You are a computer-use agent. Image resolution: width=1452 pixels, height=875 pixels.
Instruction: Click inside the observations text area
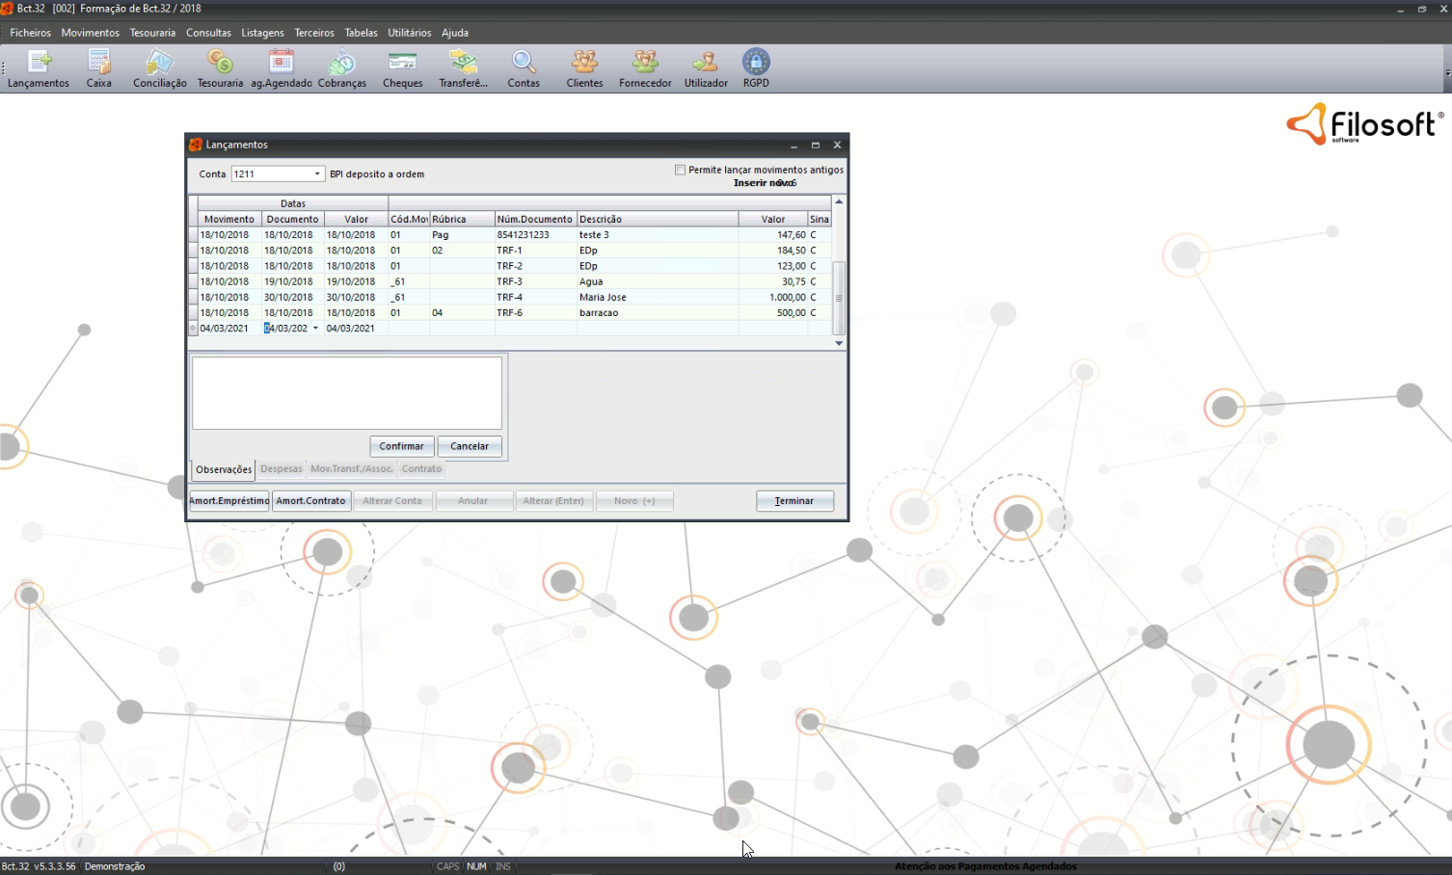(x=347, y=392)
